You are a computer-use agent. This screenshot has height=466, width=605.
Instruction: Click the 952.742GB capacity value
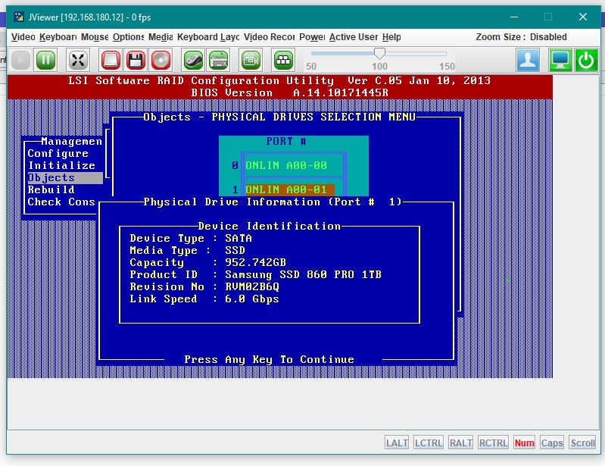point(255,262)
